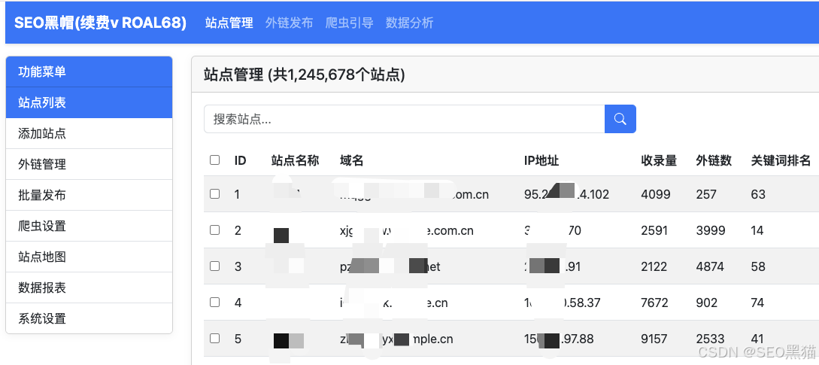Click the 外链数 value 4874
This screenshot has width=819, height=365.
point(711,266)
